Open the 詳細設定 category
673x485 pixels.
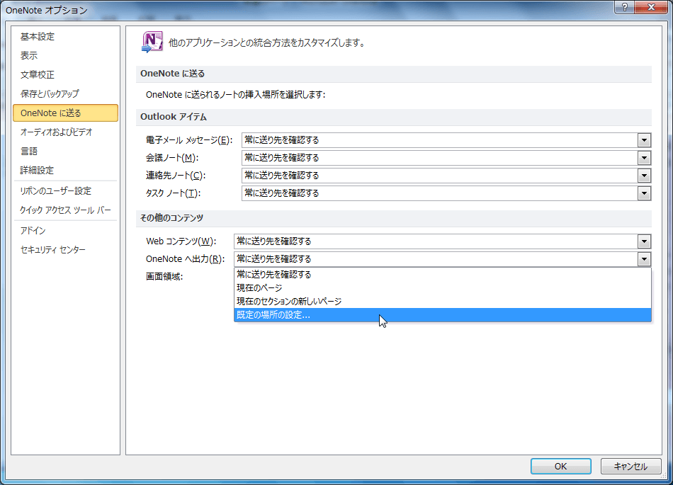point(65,170)
